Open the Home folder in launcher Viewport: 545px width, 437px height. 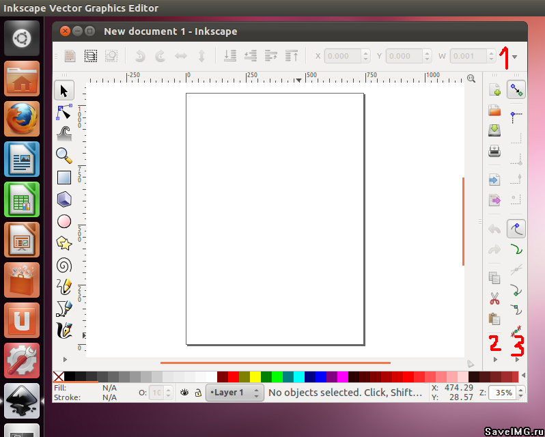click(22, 79)
